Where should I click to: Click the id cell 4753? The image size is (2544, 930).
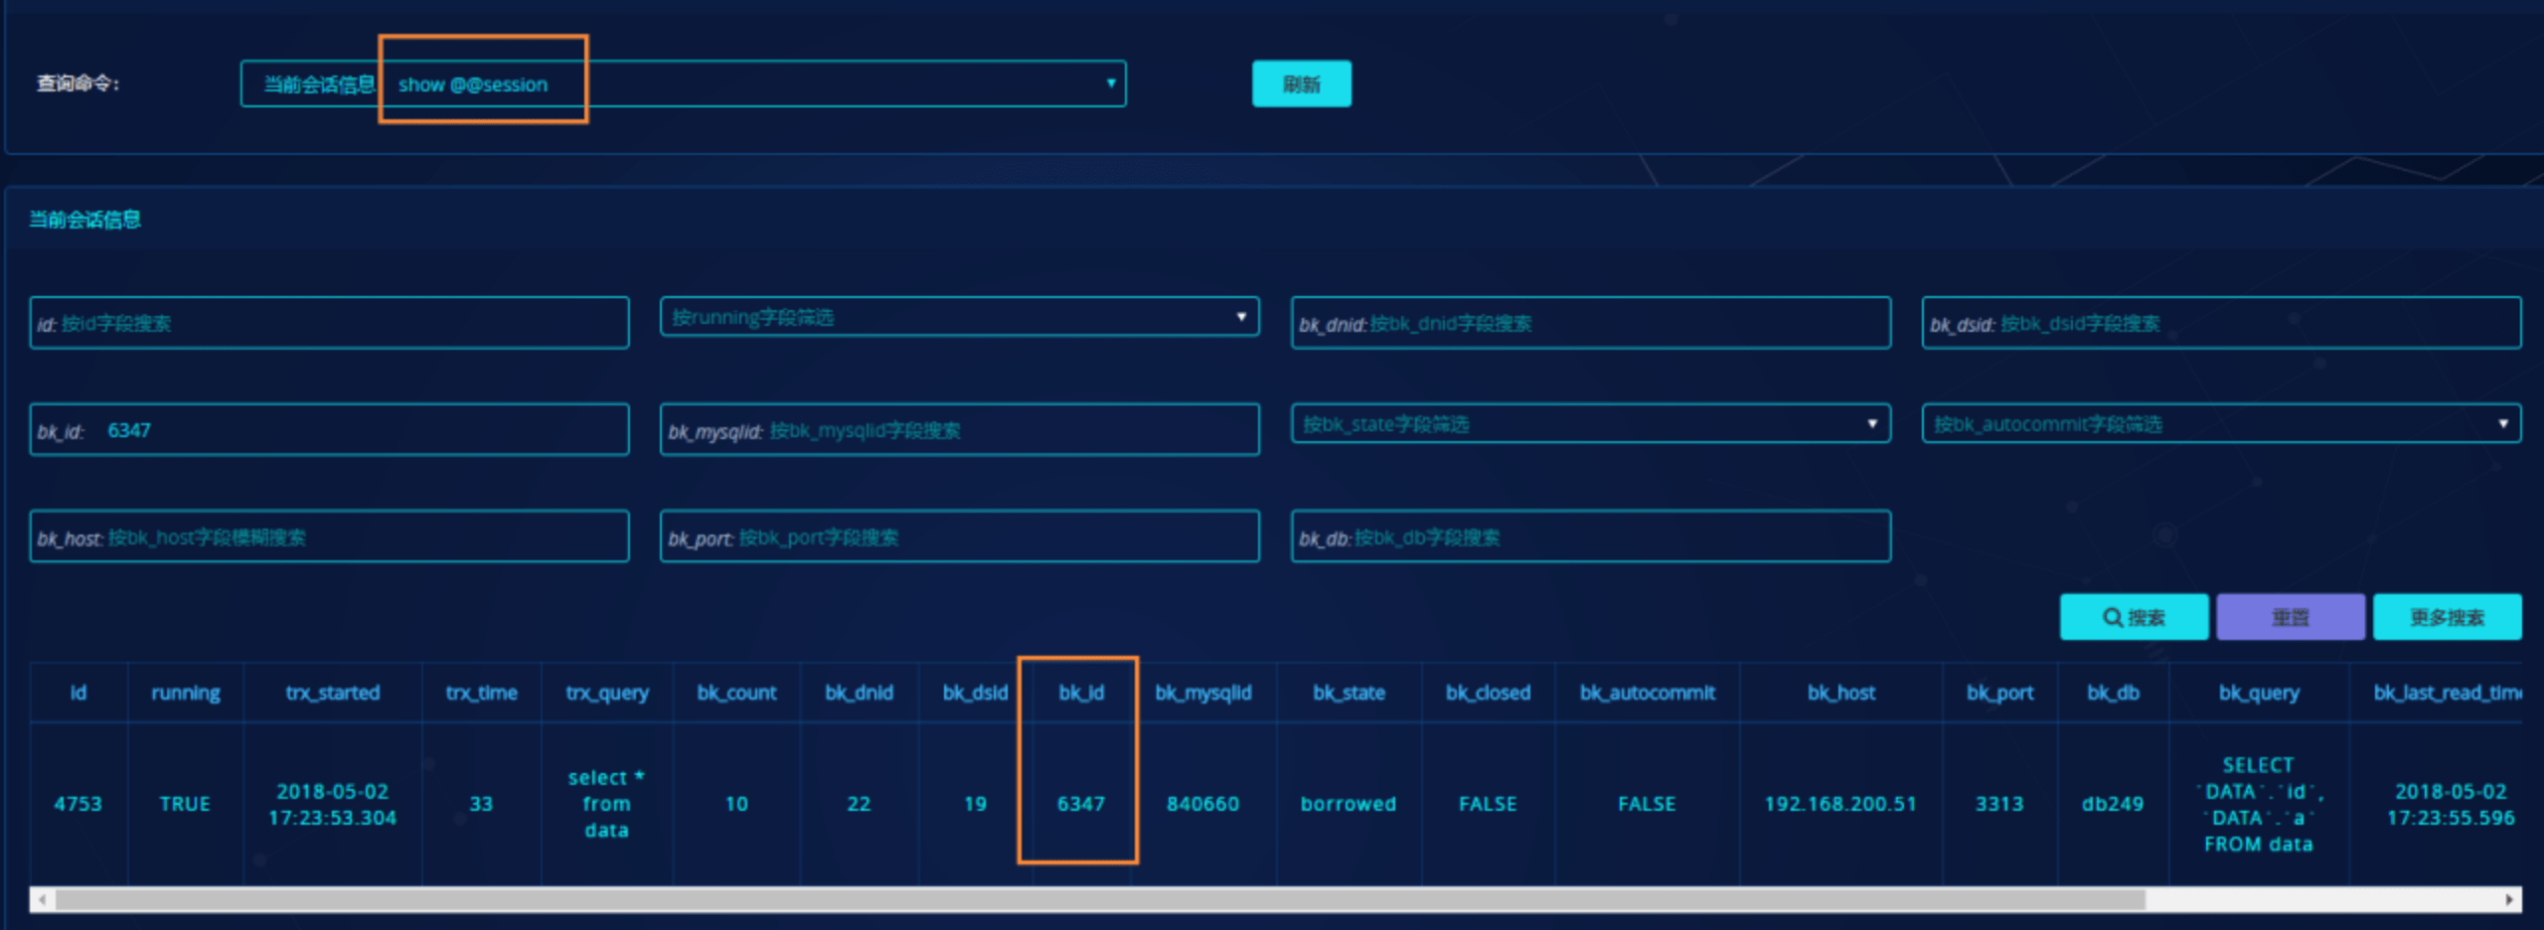[79, 804]
